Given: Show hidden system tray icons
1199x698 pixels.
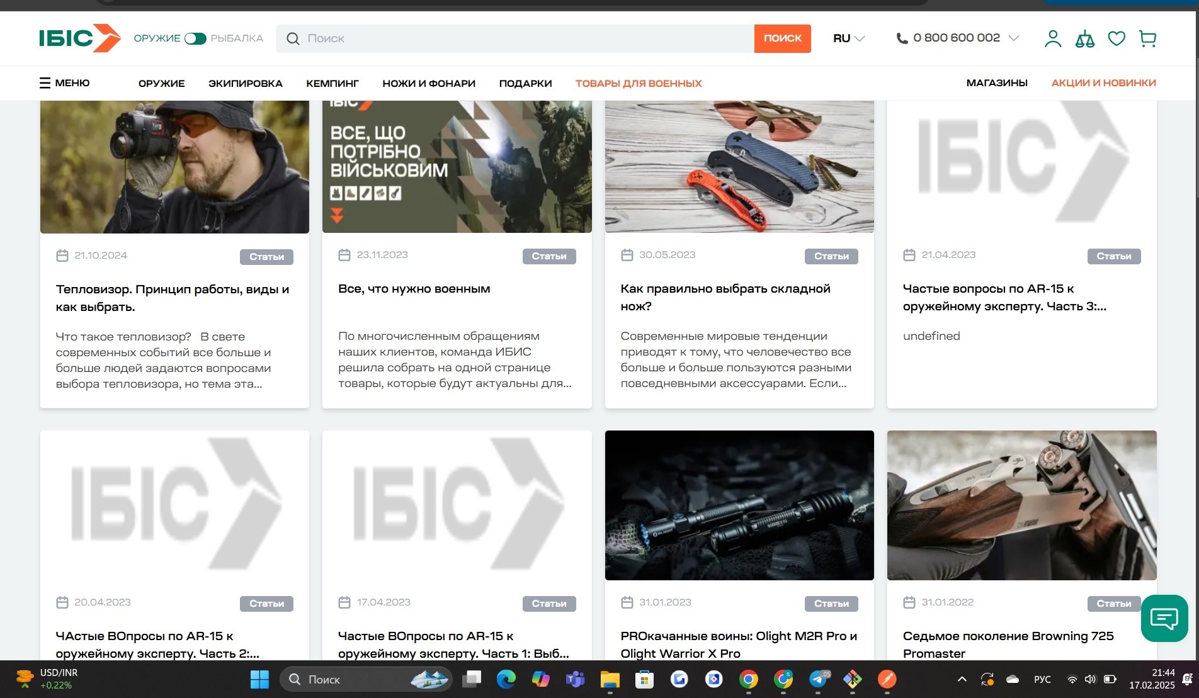Looking at the screenshot, I should click(x=962, y=679).
